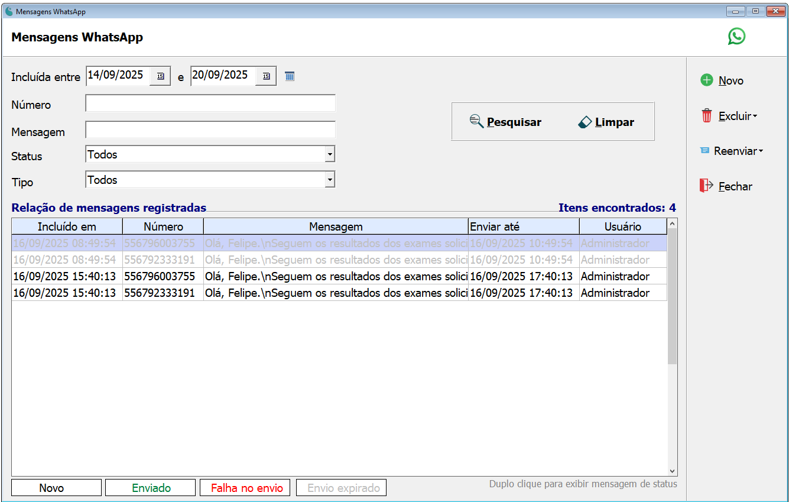Click the red Falha no envio legend
Screen dimensions: 789x502
pos(245,488)
